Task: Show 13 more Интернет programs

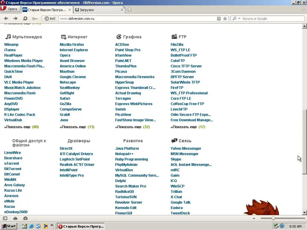Action: [77, 127]
